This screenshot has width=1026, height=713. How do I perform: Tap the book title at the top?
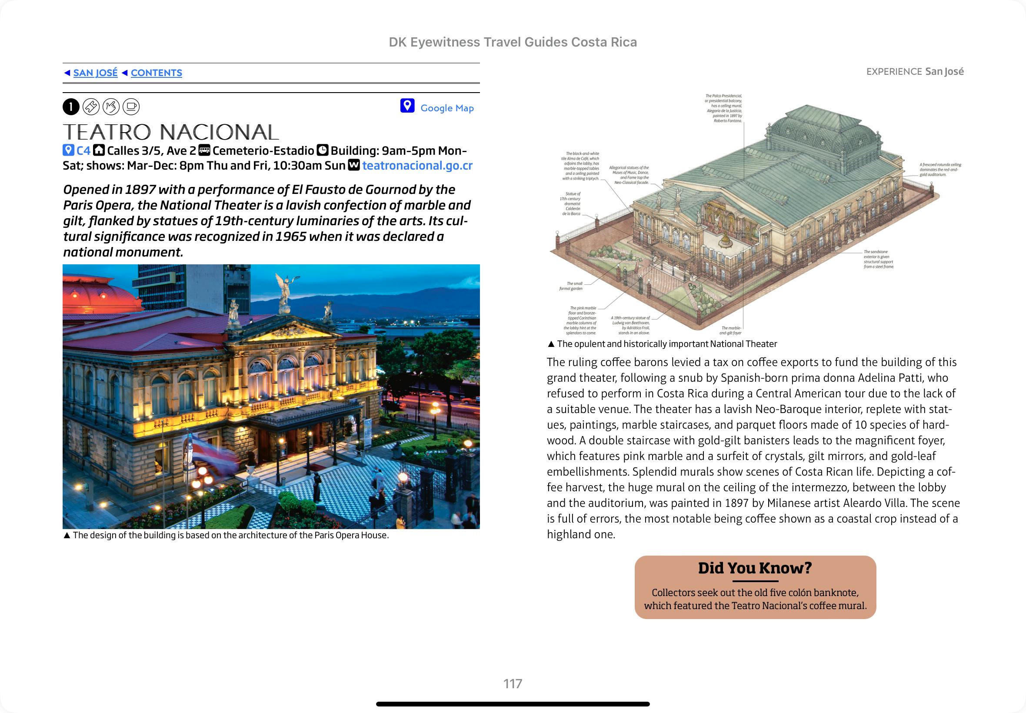click(x=512, y=42)
